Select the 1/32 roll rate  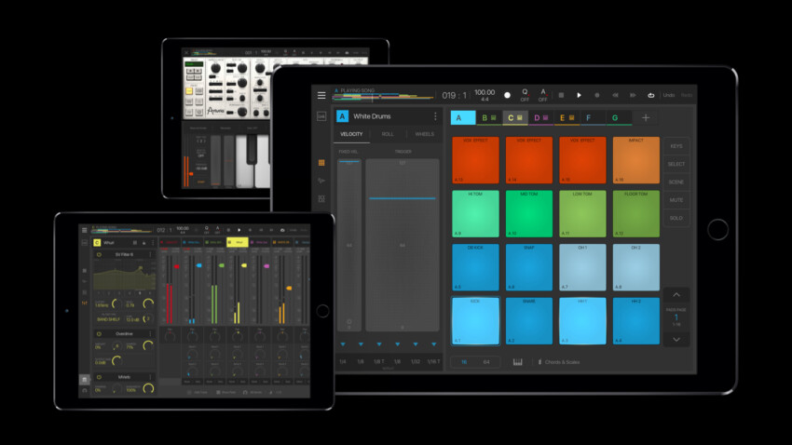(416, 362)
